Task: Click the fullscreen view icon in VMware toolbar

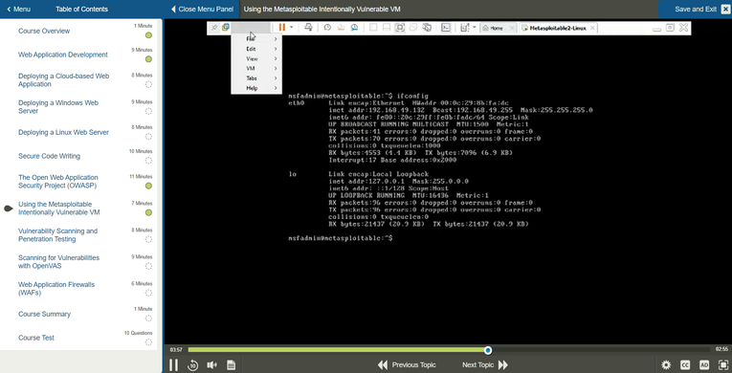Action: [x=400, y=28]
